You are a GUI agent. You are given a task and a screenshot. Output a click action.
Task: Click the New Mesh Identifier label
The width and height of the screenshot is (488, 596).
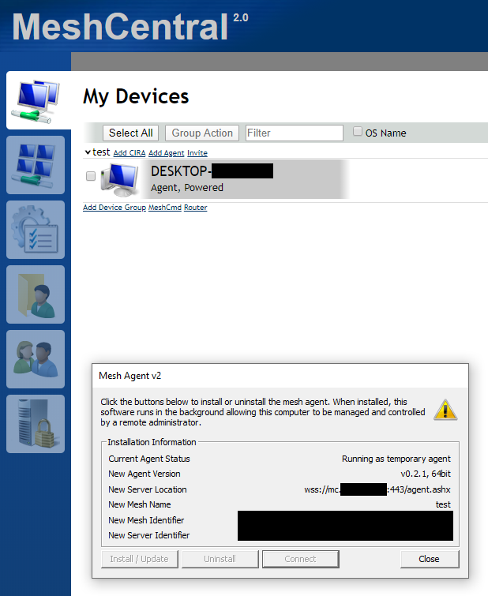coord(146,520)
